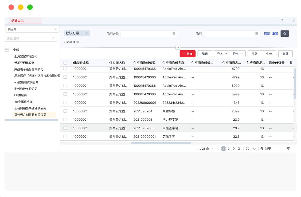
Task: Click the 供应商物料编码 column header
Action: click(144, 63)
